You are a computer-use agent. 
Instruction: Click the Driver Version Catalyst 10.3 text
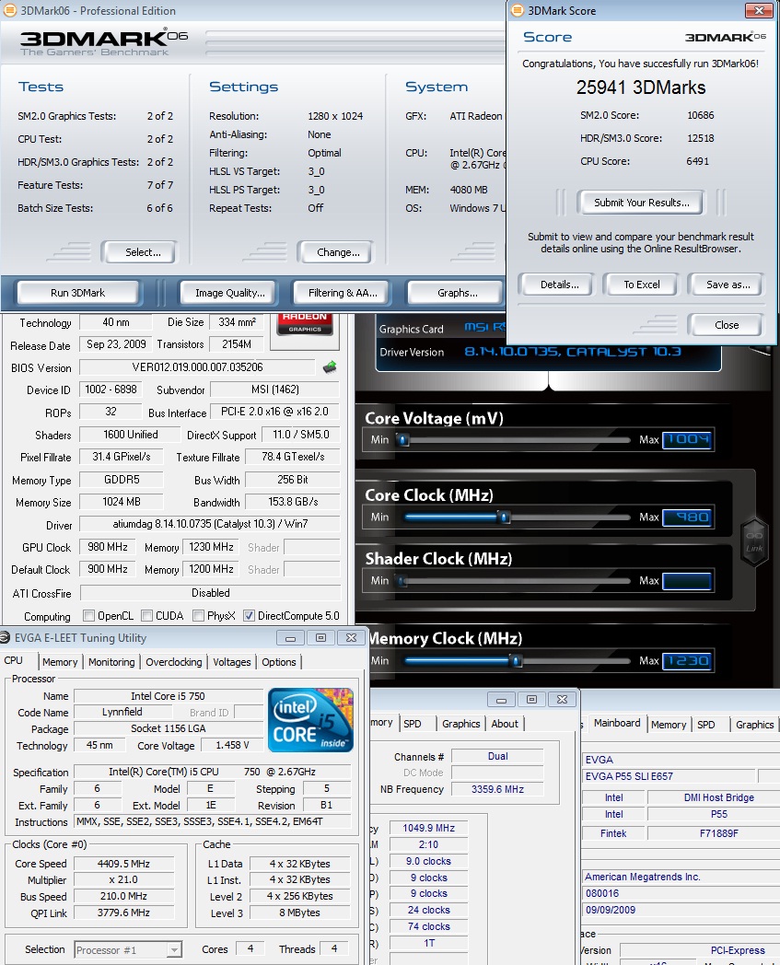(x=573, y=352)
